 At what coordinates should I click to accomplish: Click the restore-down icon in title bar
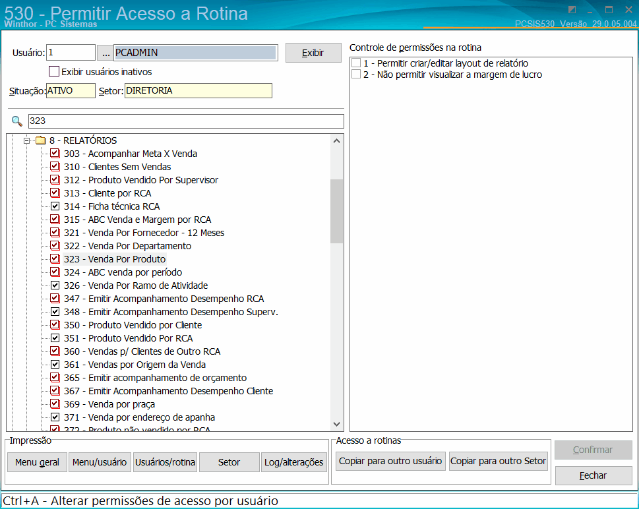point(572,9)
